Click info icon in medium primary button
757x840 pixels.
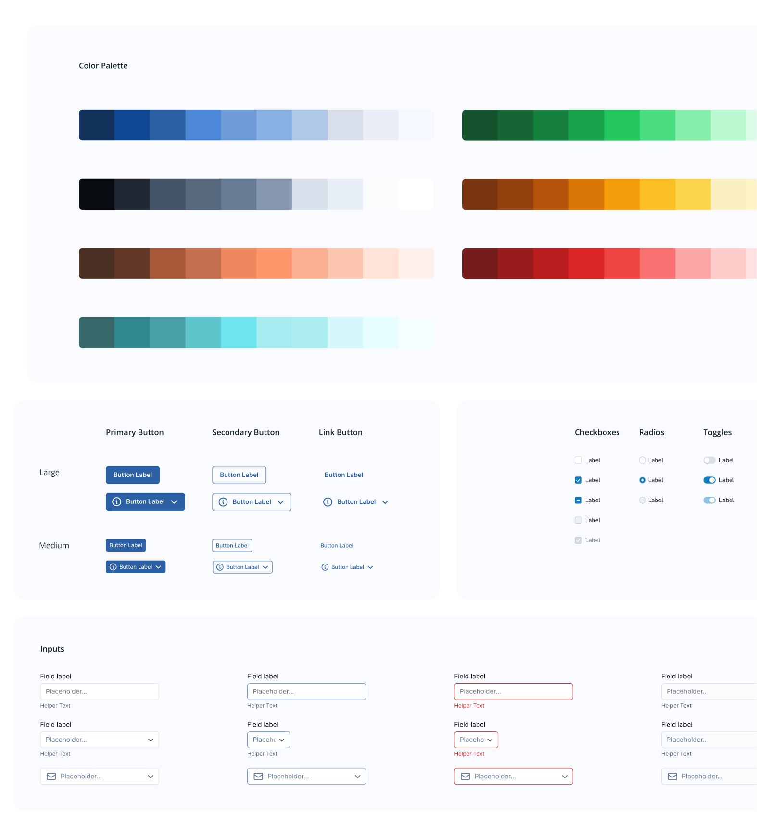[x=113, y=567]
